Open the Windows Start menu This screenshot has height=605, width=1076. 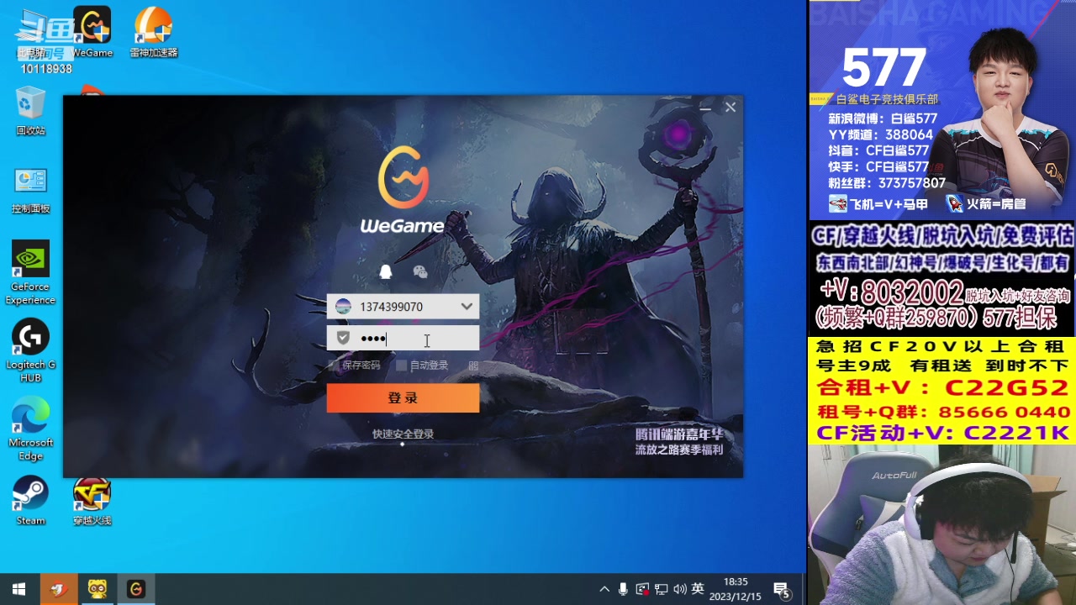tap(19, 589)
